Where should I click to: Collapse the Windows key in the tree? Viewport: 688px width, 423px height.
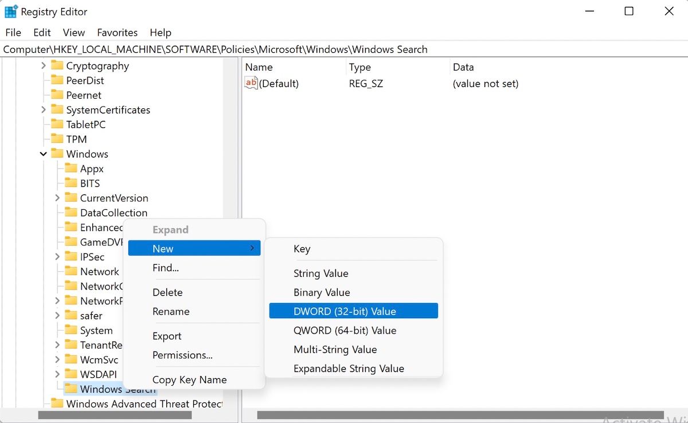tap(43, 154)
